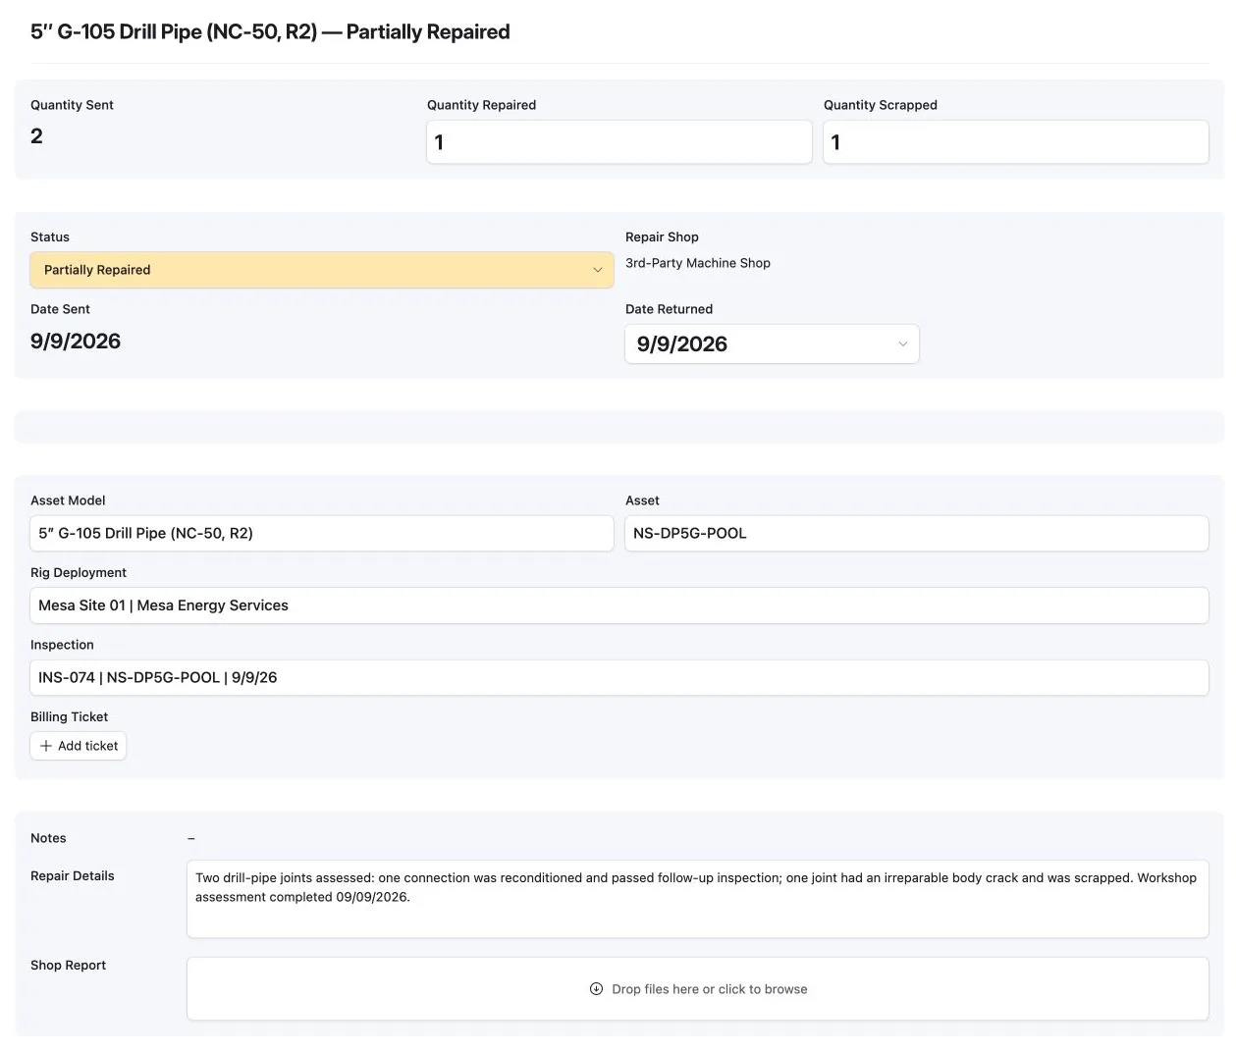Edit the Asset Model field
The image size is (1236, 1052).
[x=322, y=534]
